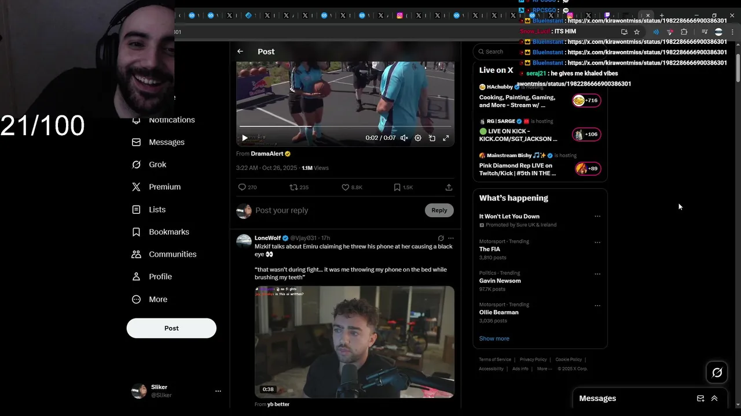Go back using the Post header arrow
741x416 pixels.
point(240,51)
